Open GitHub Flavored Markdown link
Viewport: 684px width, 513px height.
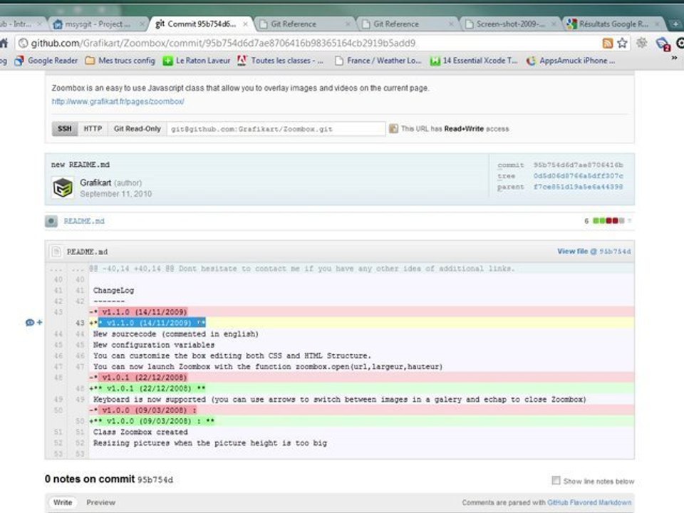pos(589,502)
